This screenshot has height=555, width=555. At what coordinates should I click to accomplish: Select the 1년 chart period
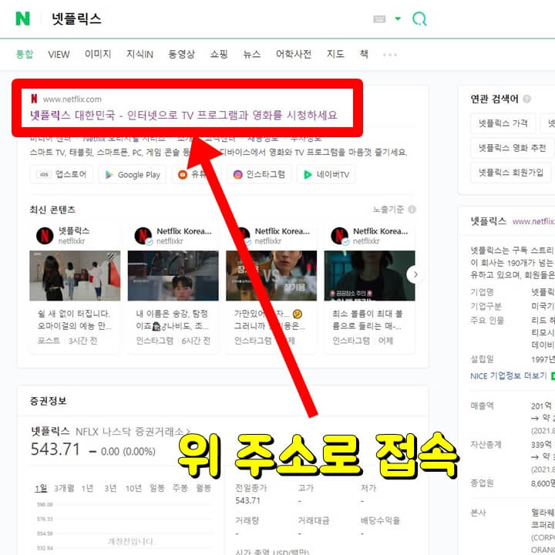87,489
